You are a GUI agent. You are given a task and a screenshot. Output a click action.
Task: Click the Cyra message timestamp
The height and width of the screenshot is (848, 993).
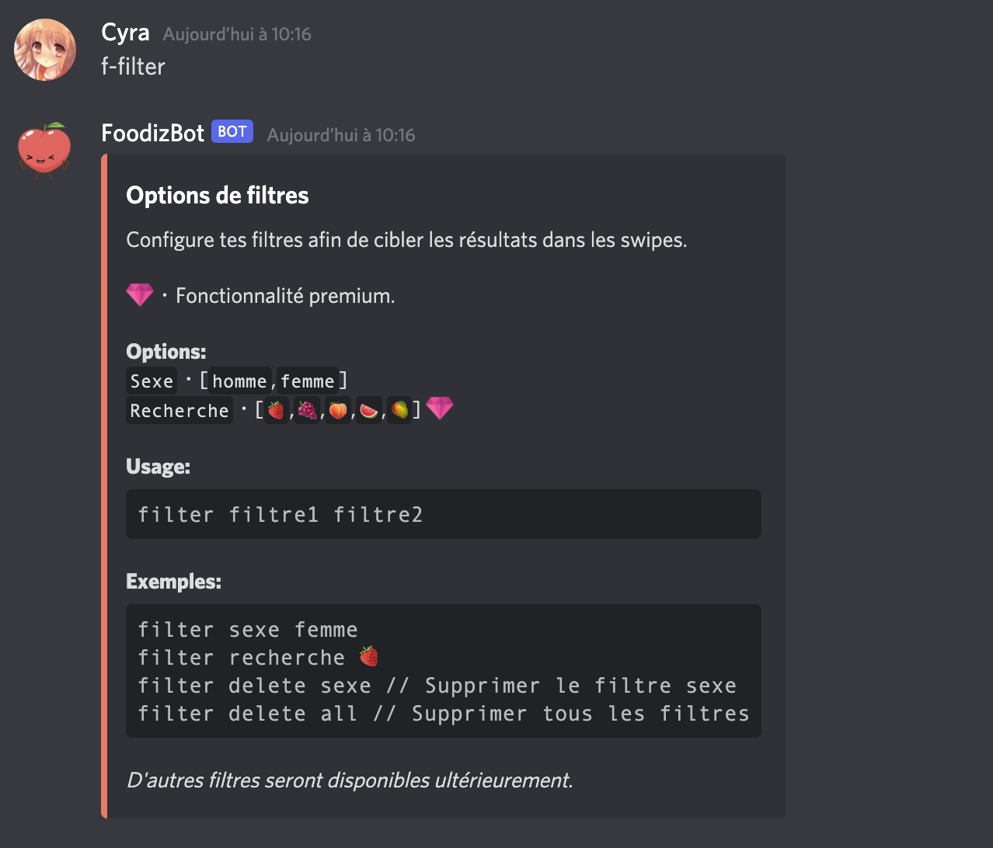pyautogui.click(x=237, y=34)
